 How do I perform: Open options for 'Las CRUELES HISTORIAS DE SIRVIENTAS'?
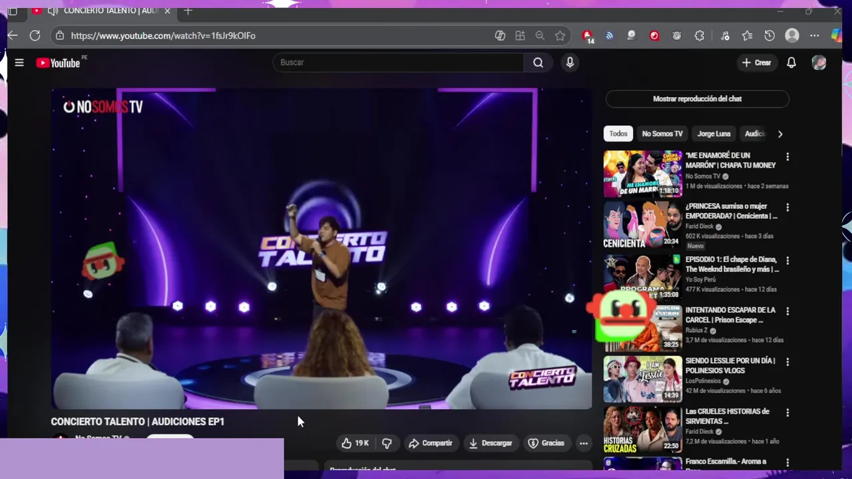[x=787, y=412]
